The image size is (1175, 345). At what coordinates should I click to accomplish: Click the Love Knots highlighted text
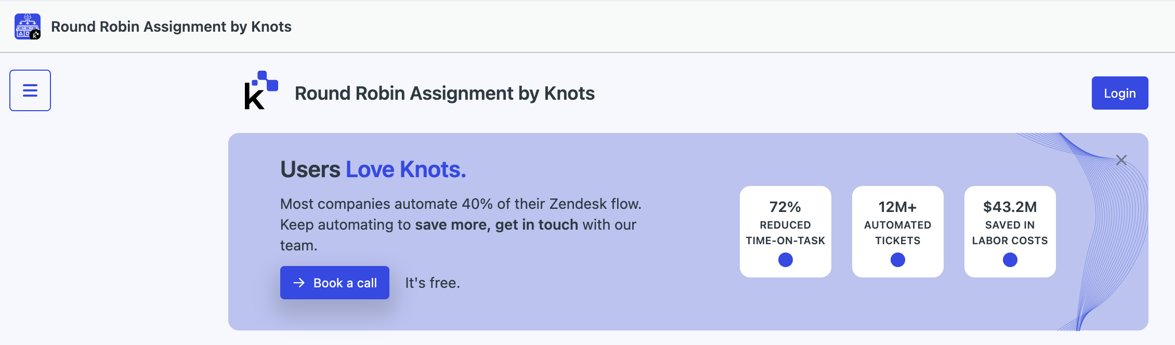point(406,169)
